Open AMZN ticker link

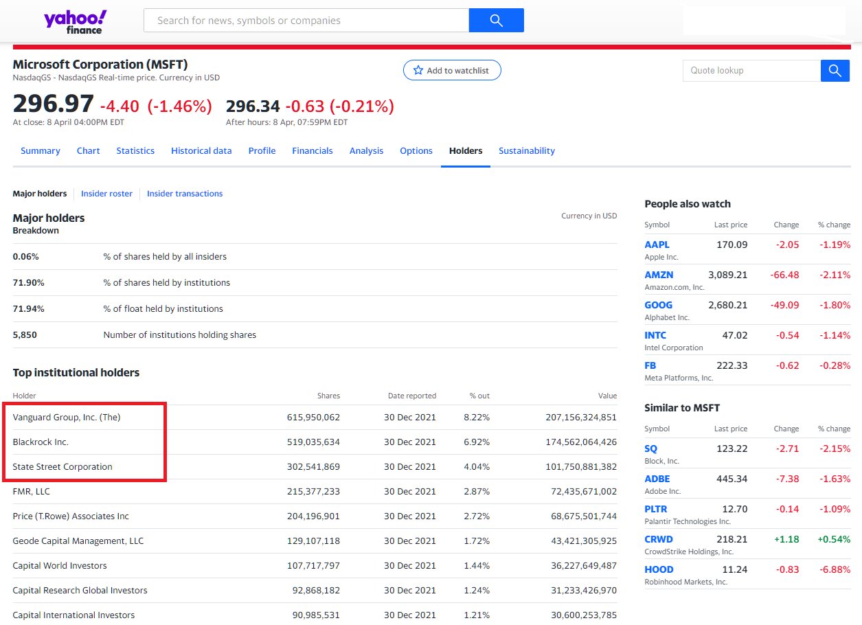pos(659,275)
